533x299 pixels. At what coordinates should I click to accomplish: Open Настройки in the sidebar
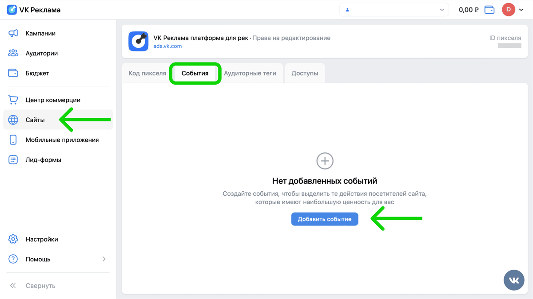(x=42, y=239)
